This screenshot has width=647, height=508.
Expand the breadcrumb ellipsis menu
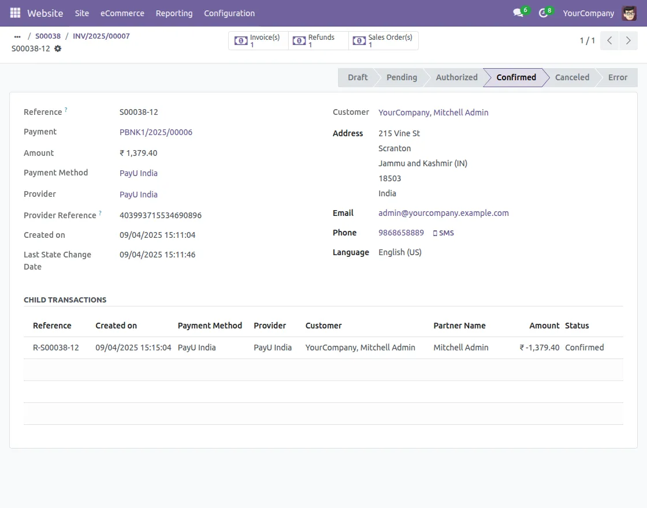point(17,36)
